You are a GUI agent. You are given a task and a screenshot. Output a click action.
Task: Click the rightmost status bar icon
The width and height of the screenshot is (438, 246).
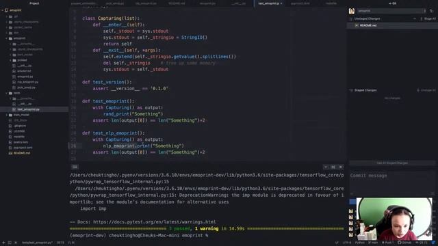[433, 243]
